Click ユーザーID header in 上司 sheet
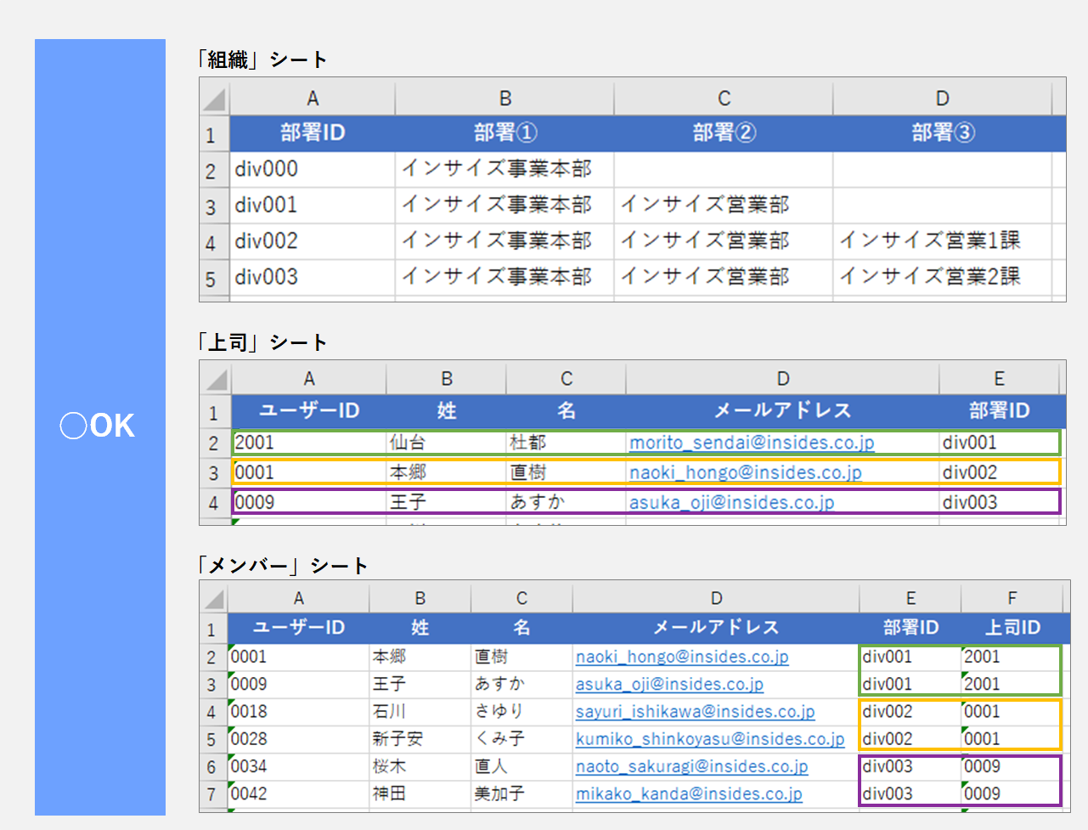The image size is (1088, 830). pos(309,411)
